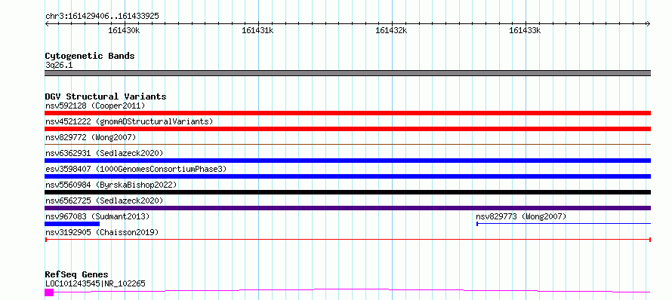The image size is (672, 300).
Task: Select the thin red nsv3192905 variant line
Action: (x=347, y=240)
